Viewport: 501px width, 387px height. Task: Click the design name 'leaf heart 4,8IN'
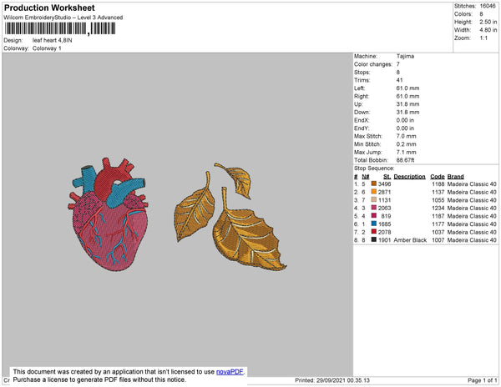pos(52,40)
